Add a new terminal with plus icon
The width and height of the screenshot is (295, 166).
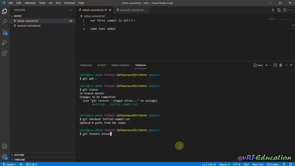(266, 65)
